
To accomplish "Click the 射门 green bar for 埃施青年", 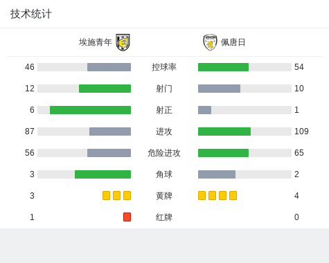I will point(105,89).
